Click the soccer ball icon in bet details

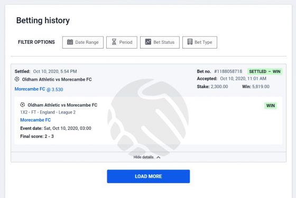[x=22, y=105]
